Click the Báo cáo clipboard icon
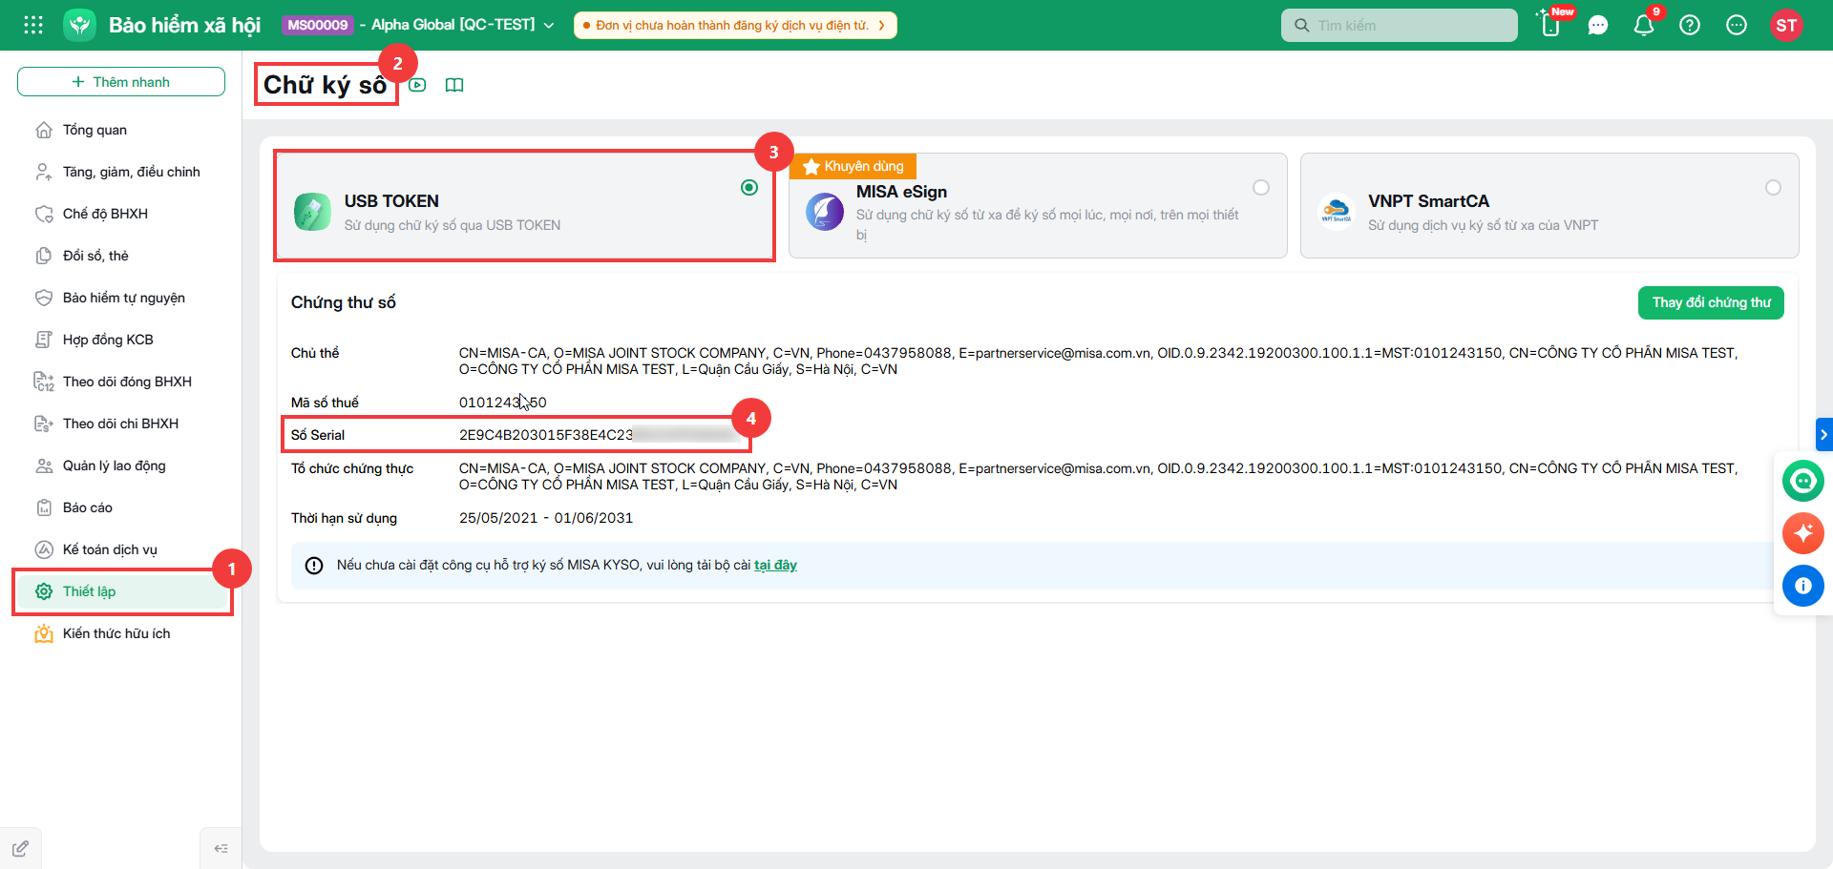 (44, 507)
